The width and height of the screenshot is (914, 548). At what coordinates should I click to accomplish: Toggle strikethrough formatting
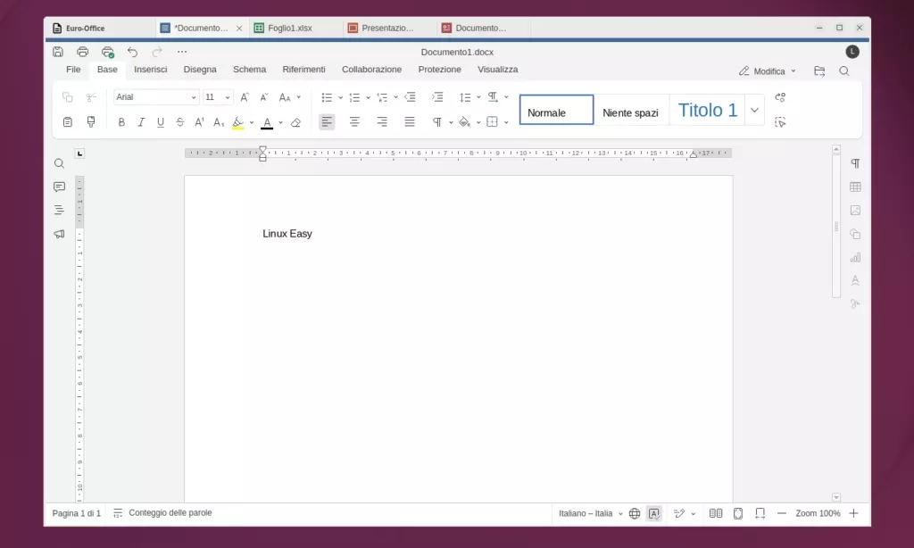point(180,122)
